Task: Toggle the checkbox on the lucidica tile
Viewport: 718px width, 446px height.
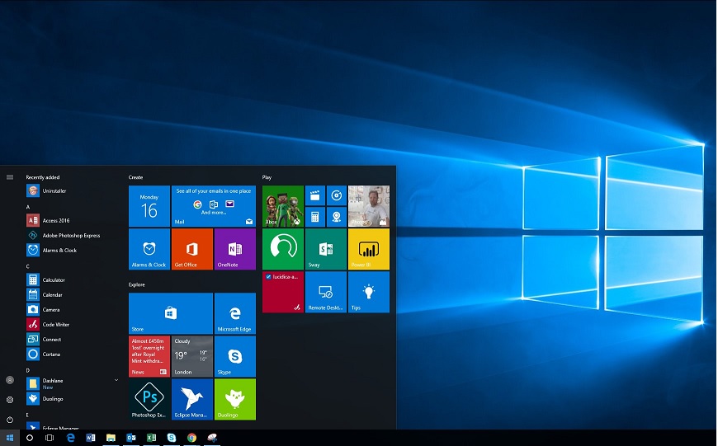Action: pyautogui.click(x=268, y=277)
